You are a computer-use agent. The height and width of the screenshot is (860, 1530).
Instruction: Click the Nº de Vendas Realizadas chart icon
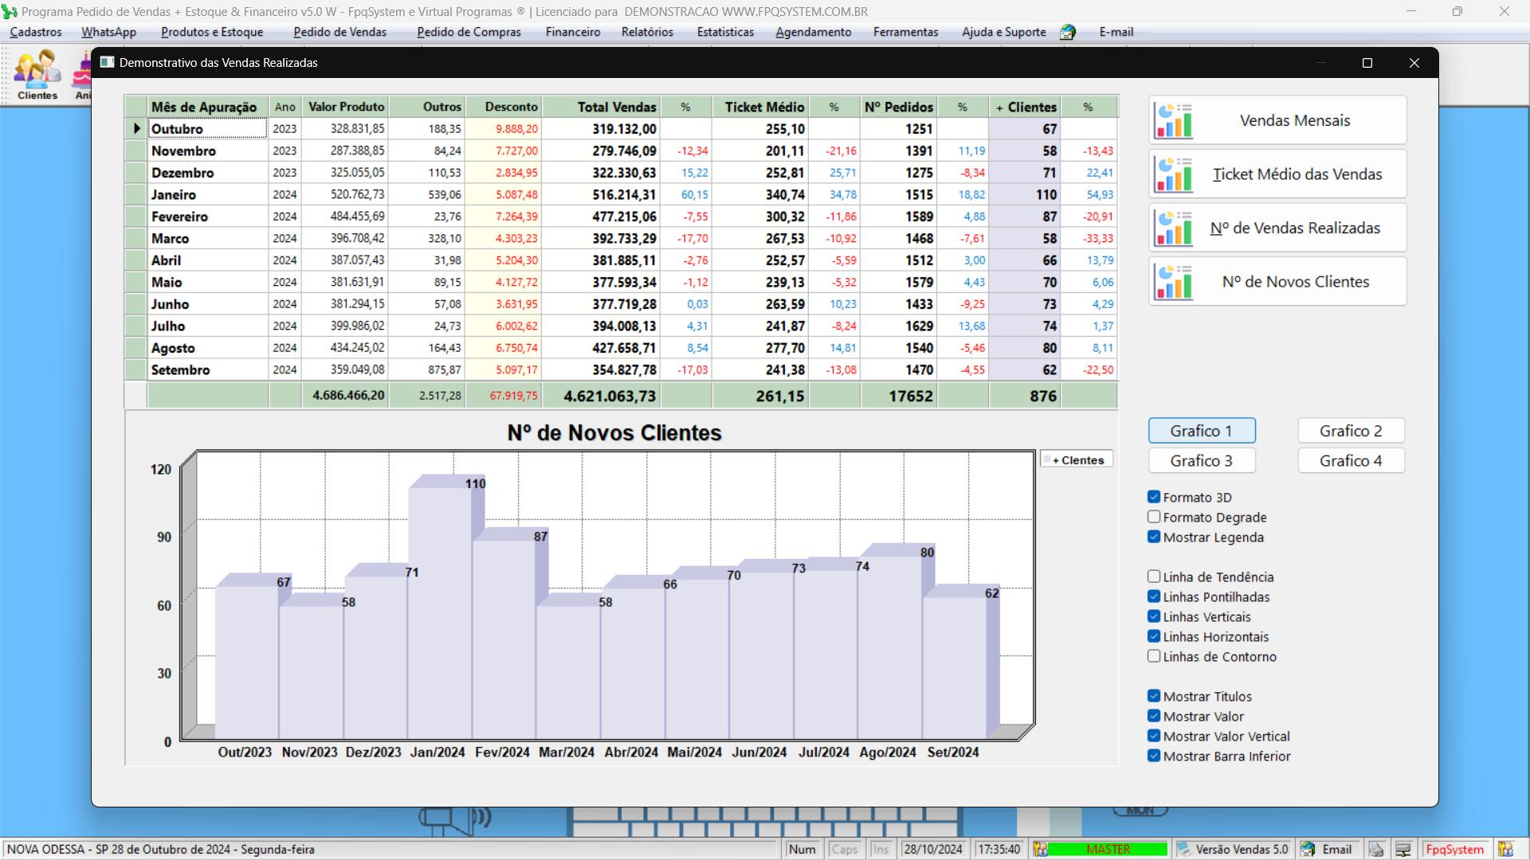[1173, 228]
